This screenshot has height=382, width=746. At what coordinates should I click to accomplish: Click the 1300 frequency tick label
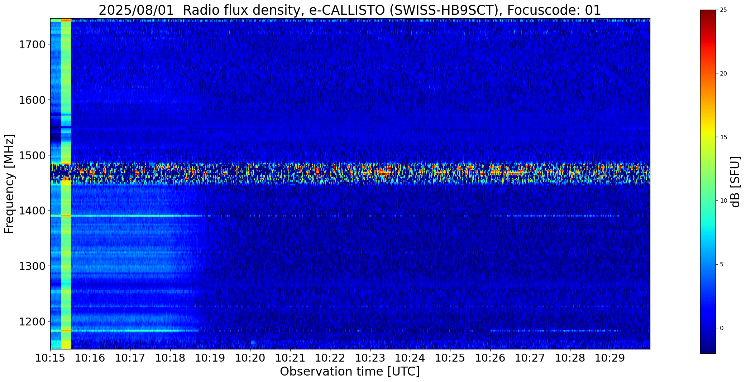[x=32, y=266]
